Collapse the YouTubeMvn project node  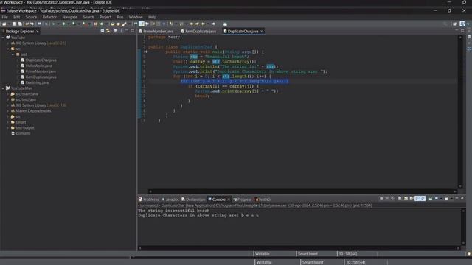3,88
